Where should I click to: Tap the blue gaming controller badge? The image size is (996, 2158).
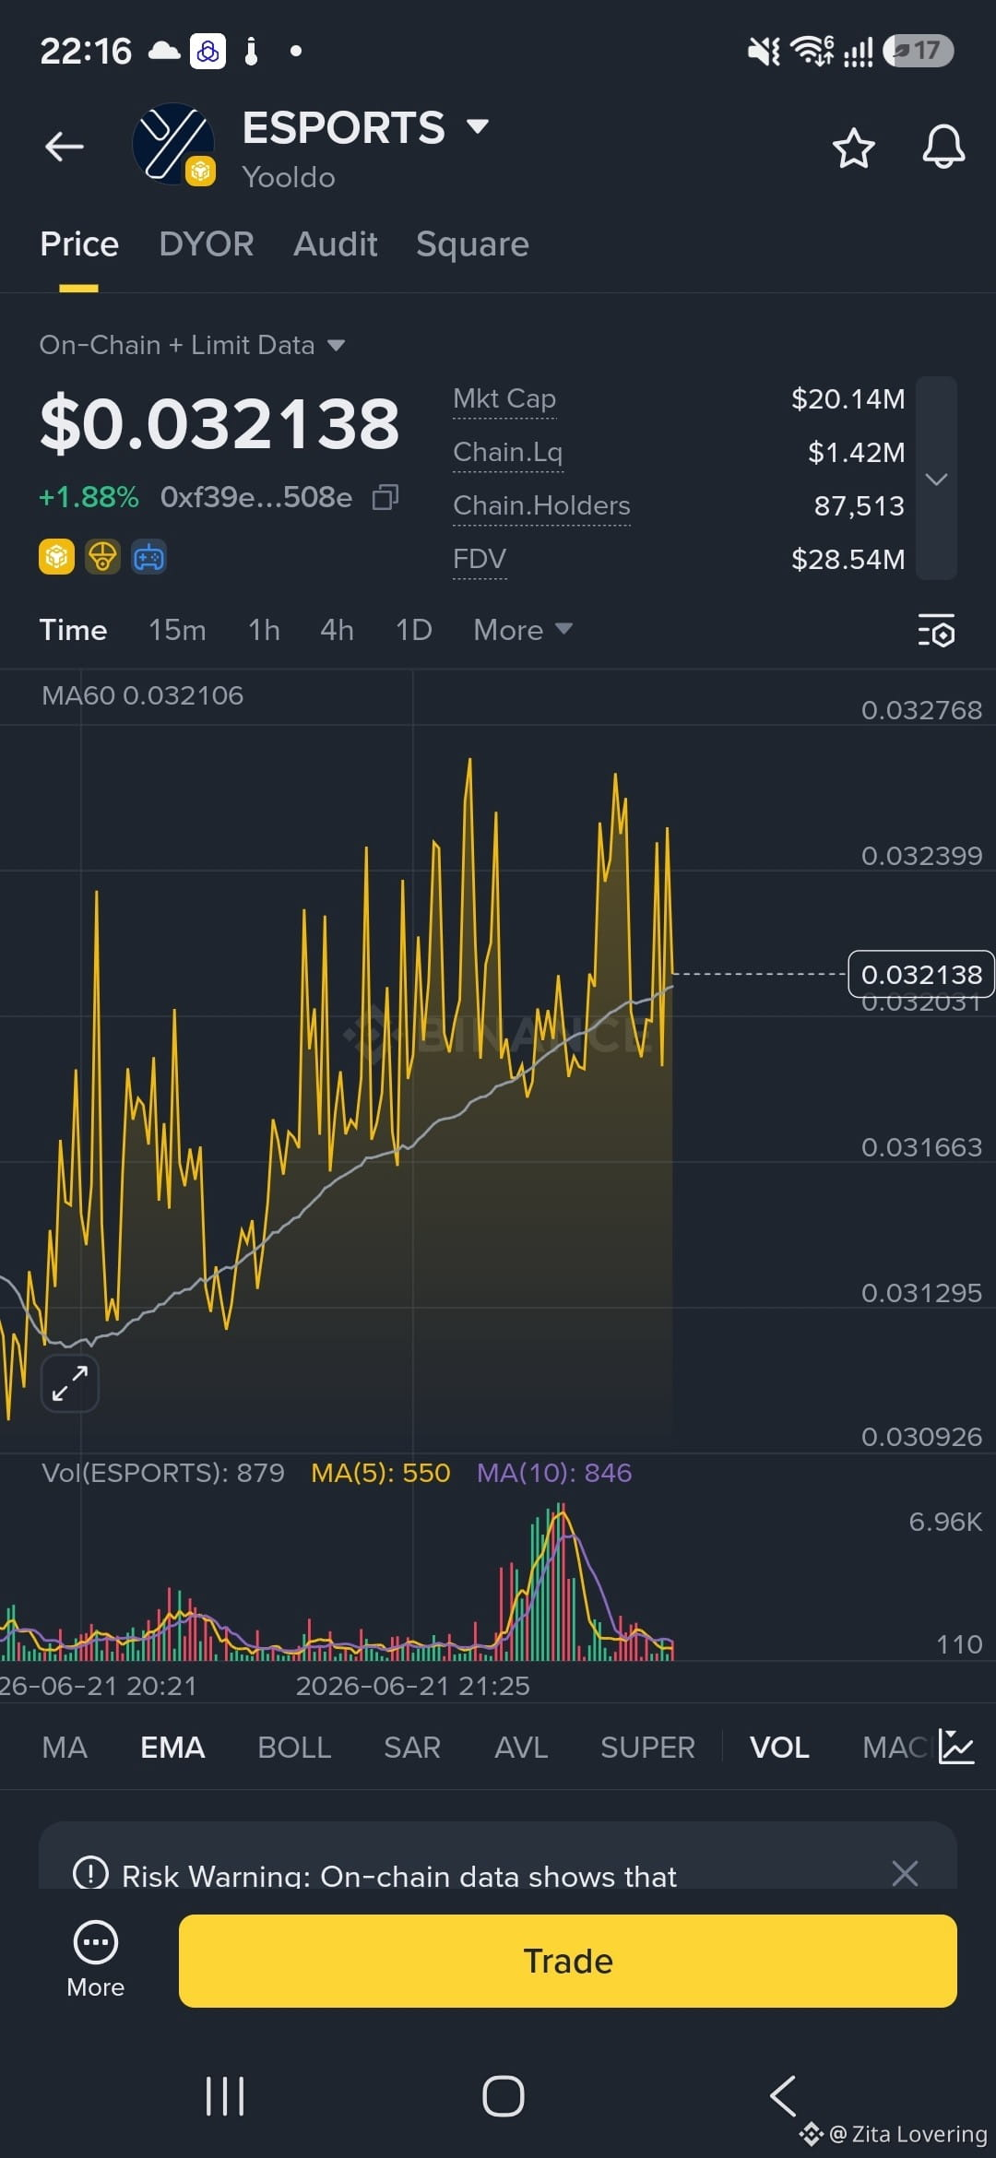[x=148, y=557]
